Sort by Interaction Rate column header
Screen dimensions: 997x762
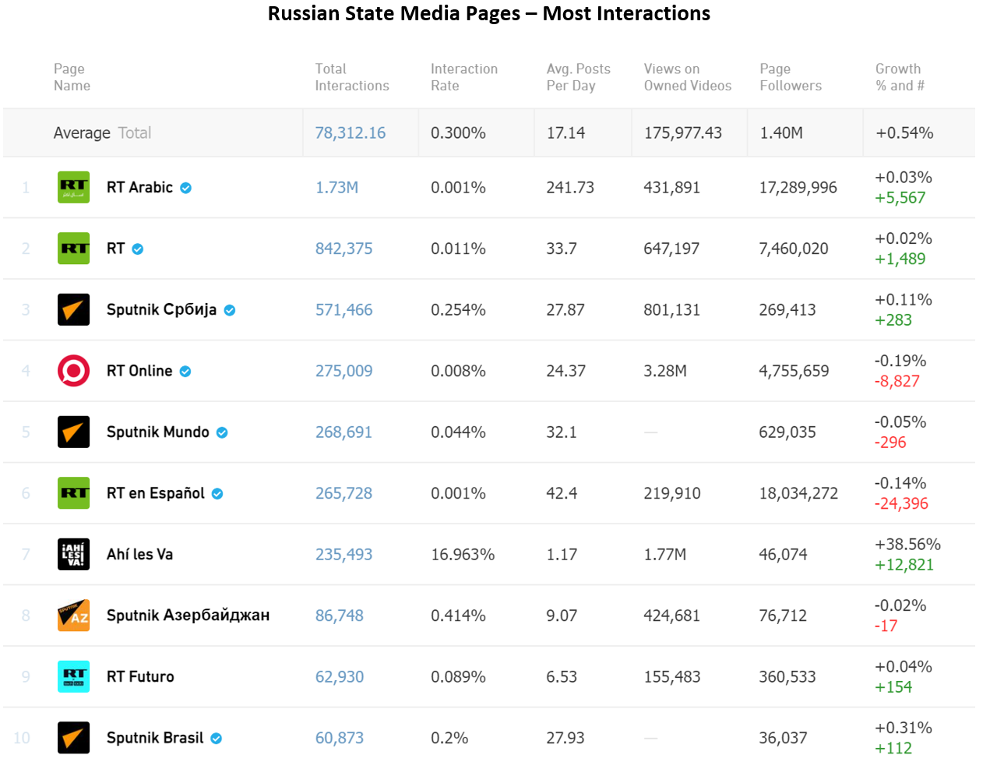click(x=464, y=77)
